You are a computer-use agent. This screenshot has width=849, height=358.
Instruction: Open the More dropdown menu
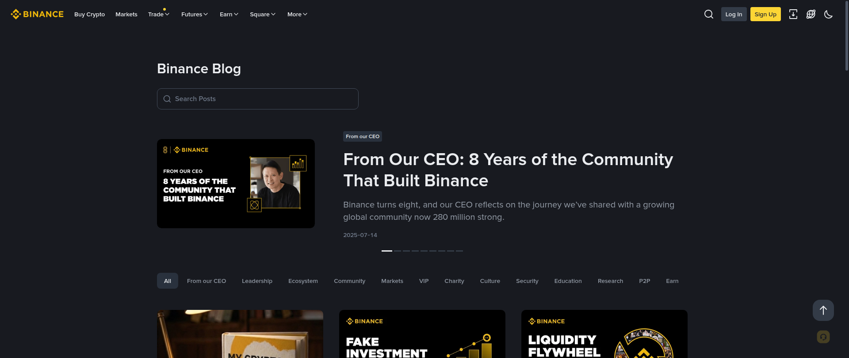(297, 14)
